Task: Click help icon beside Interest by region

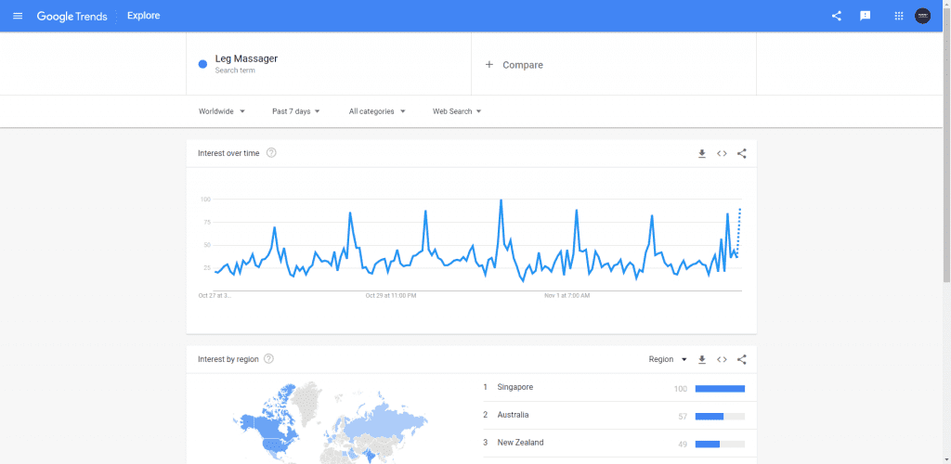Action: point(268,359)
